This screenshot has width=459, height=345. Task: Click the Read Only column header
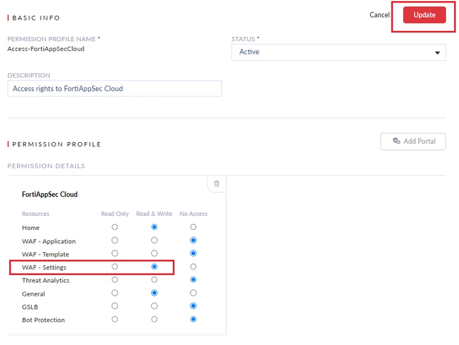coord(115,214)
